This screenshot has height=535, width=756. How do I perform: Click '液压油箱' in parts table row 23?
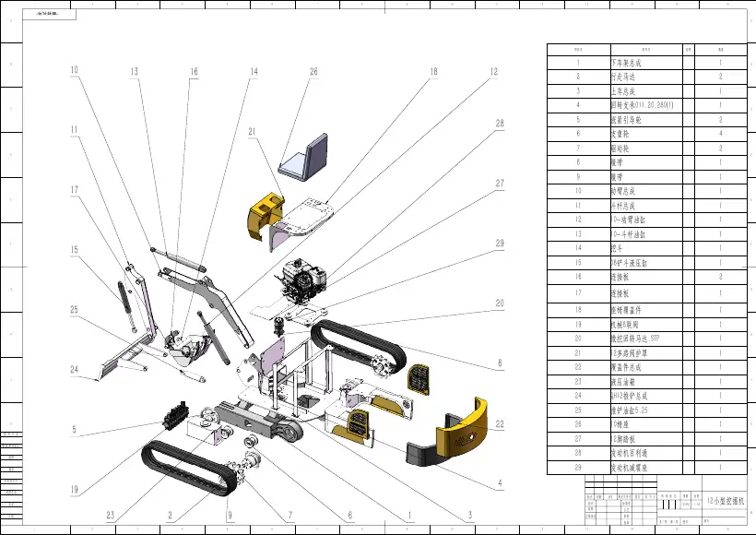[623, 382]
